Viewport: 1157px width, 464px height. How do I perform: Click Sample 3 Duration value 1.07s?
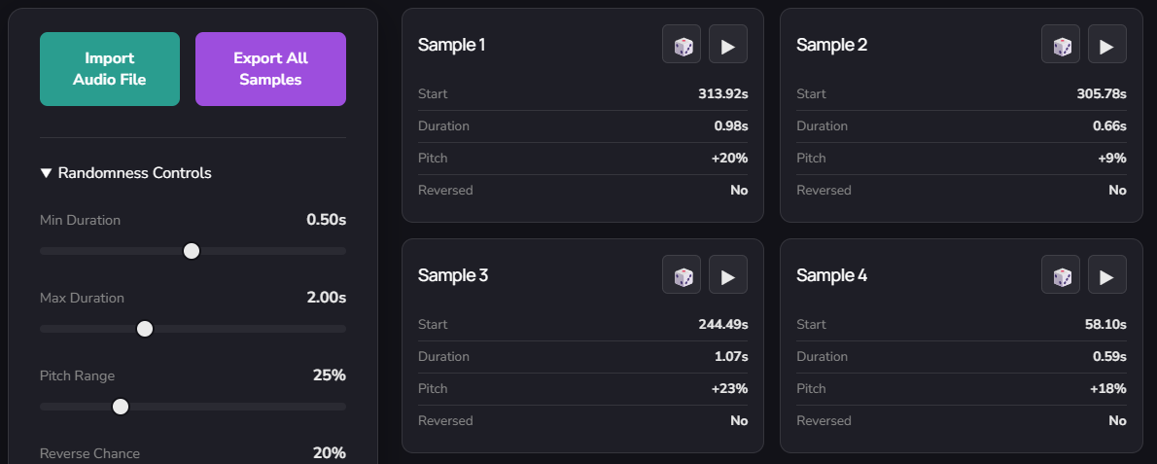(x=731, y=357)
